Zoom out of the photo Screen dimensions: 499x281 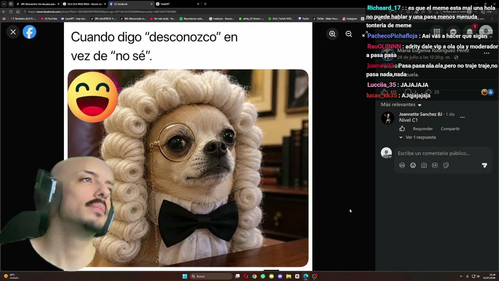coord(349,34)
